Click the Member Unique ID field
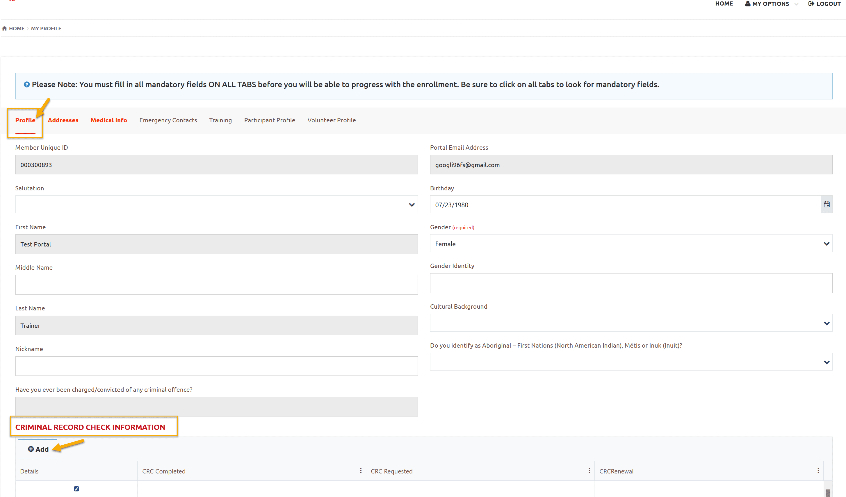This screenshot has height=497, width=846. pos(217,165)
